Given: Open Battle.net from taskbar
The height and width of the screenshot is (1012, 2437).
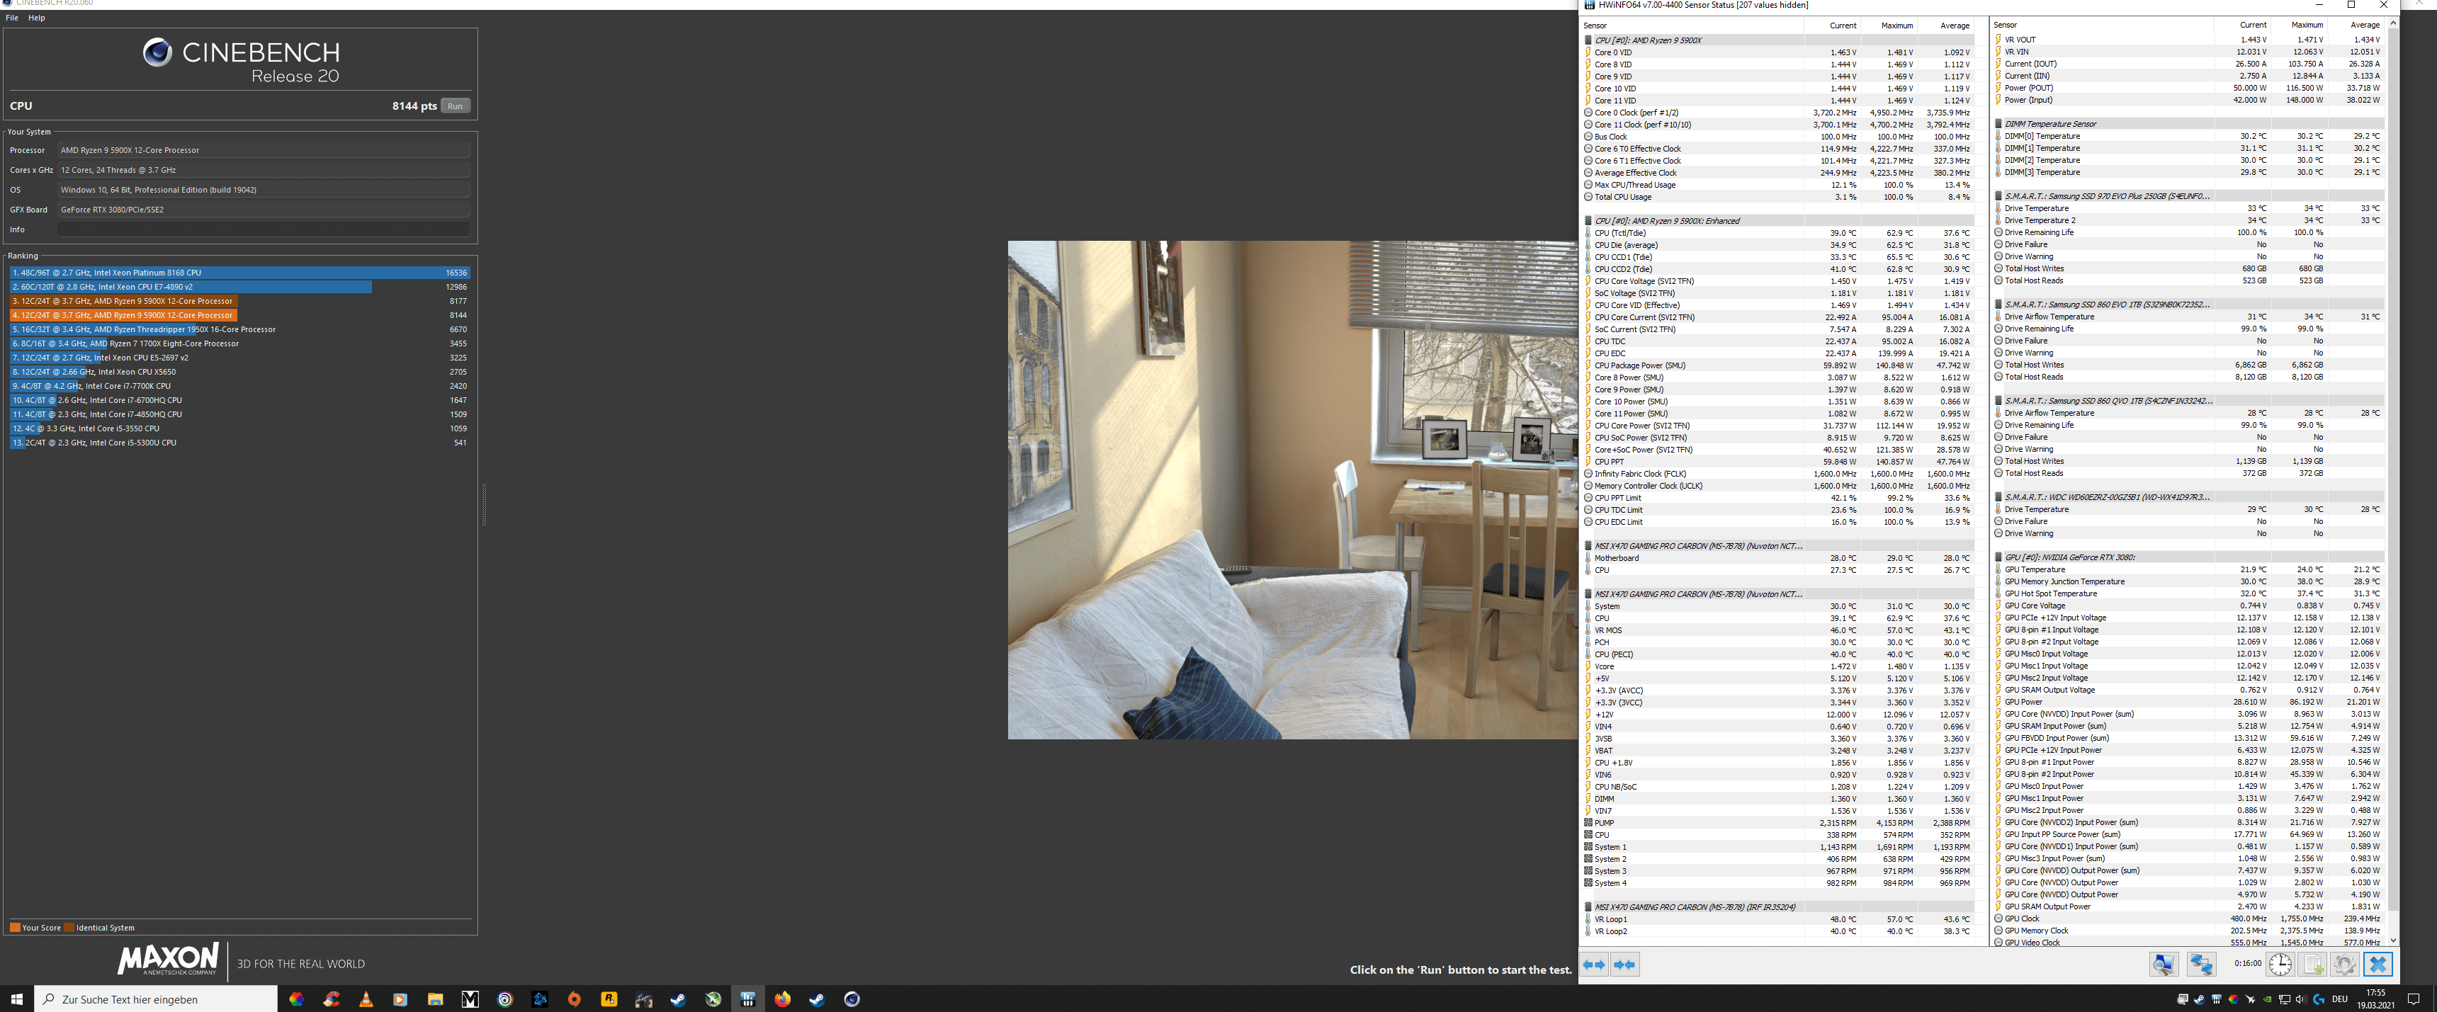Looking at the screenshot, I should point(541,999).
